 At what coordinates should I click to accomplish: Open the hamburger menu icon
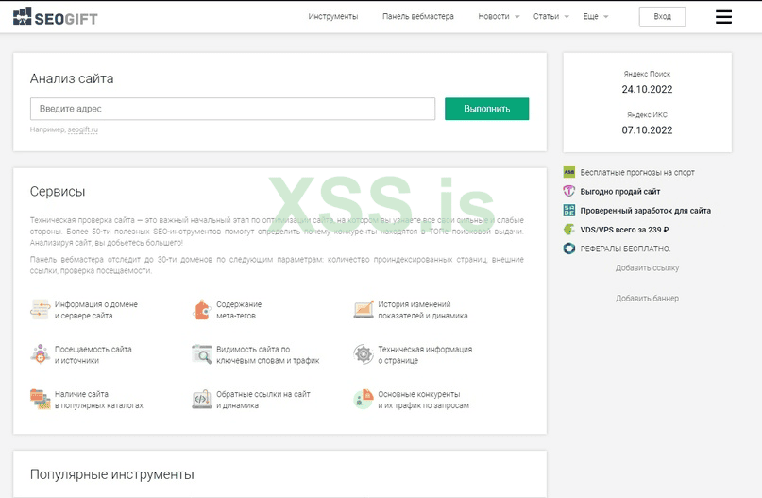point(723,17)
